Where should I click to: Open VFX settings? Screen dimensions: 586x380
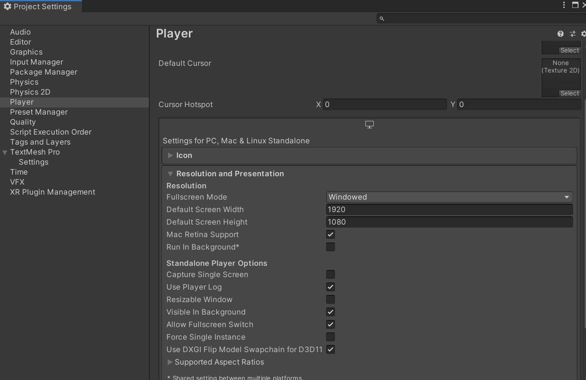coord(17,182)
